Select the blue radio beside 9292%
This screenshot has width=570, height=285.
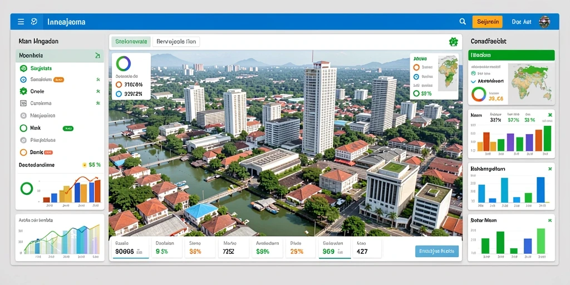click(119, 94)
